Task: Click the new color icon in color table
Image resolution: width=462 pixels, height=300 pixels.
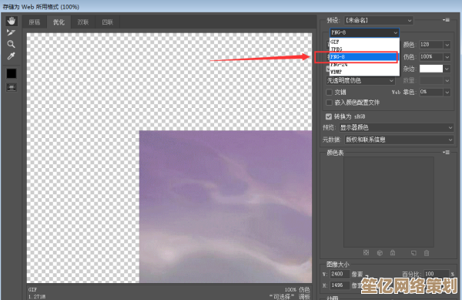Action: [414, 253]
